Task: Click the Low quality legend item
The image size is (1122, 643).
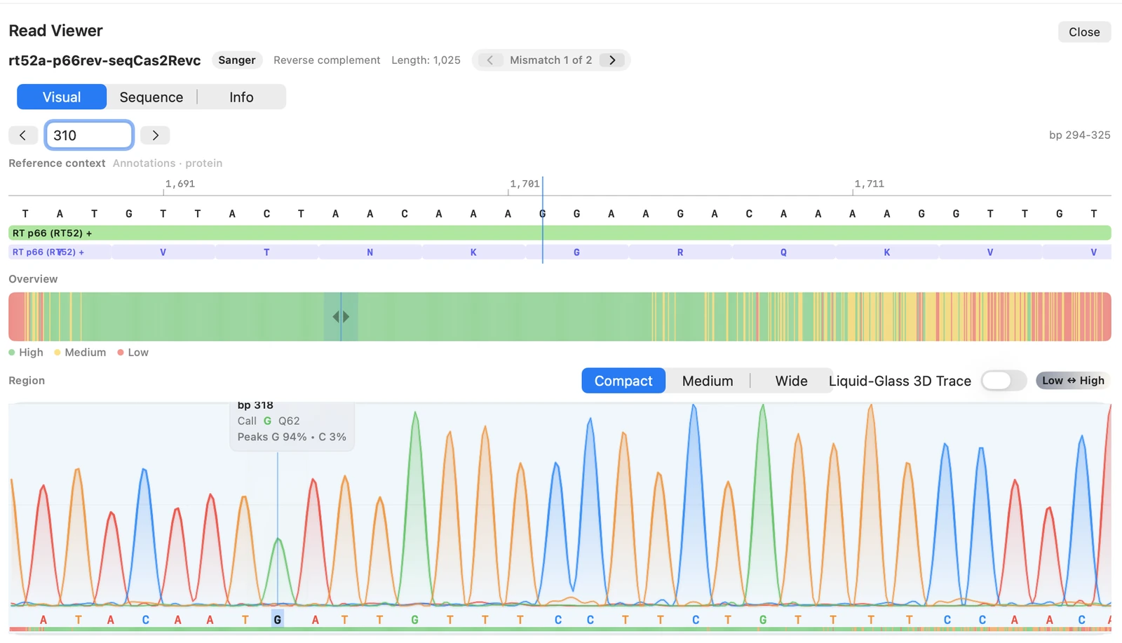Action: [133, 353]
